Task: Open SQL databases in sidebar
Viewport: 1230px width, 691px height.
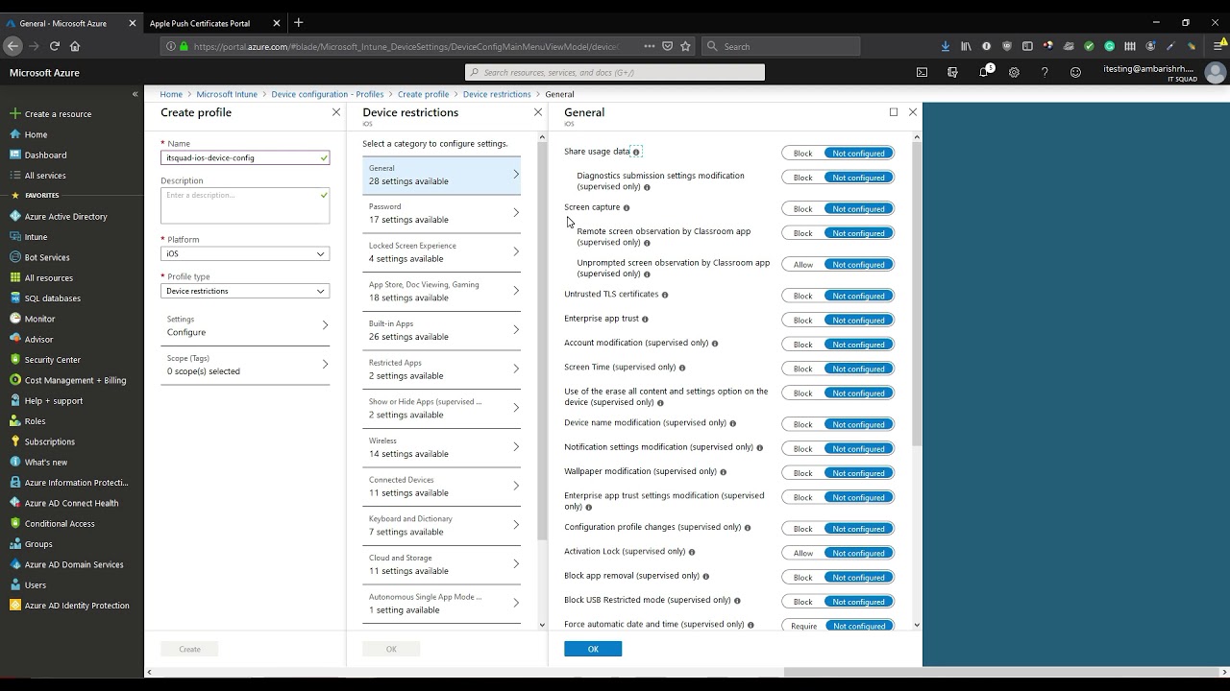Action: [x=52, y=298]
